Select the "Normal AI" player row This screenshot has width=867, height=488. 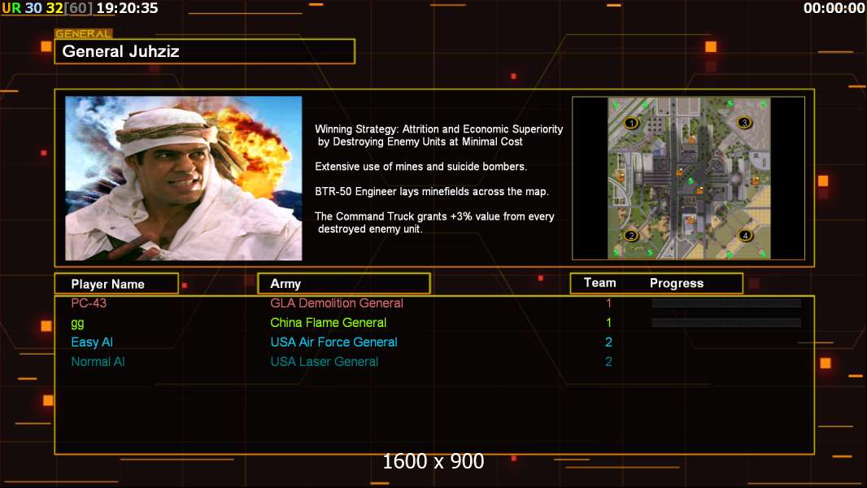(98, 361)
